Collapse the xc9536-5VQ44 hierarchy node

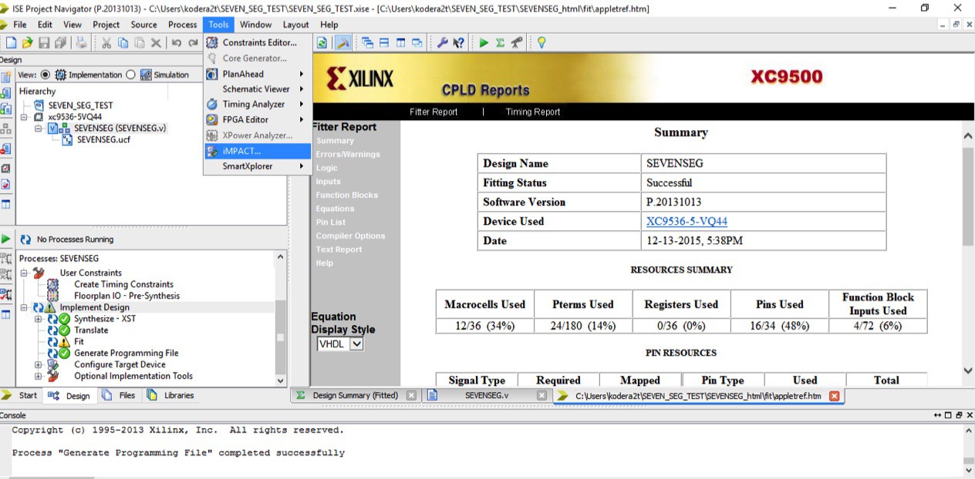[x=25, y=117]
